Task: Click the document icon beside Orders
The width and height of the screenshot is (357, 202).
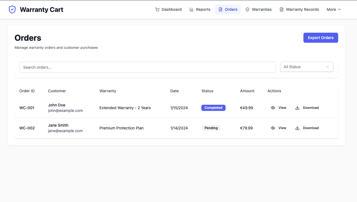Action: [x=220, y=9]
